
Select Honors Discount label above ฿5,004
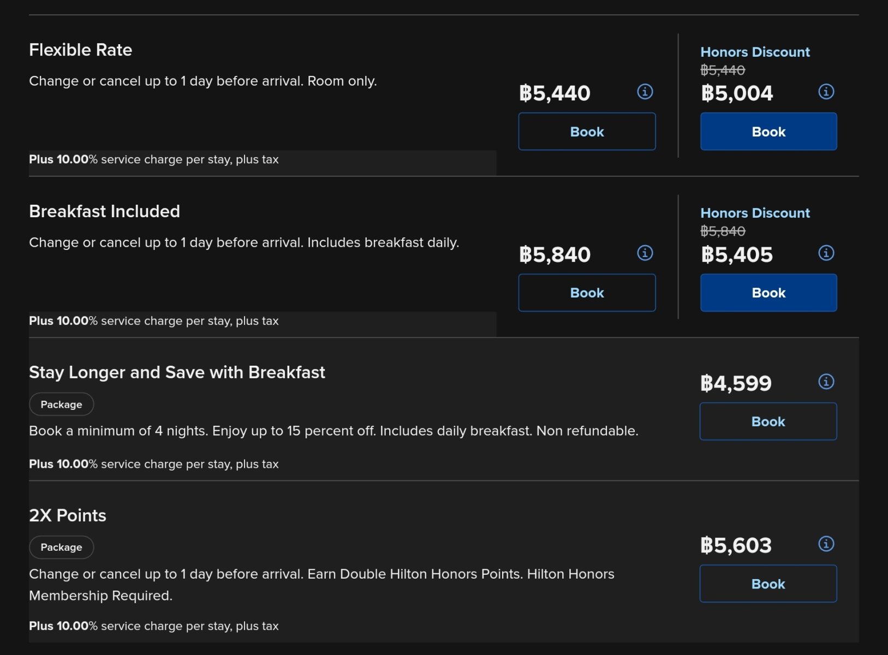755,52
